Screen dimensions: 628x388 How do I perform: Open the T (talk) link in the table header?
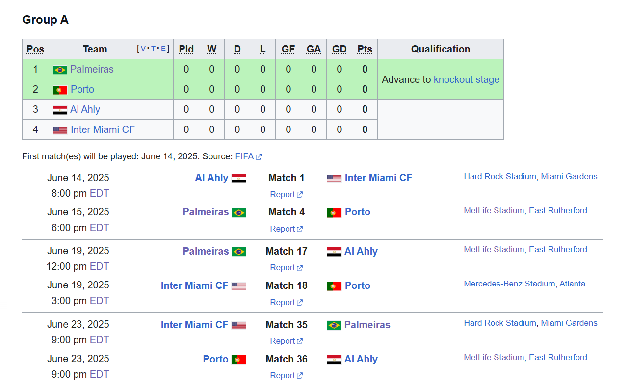tap(153, 49)
